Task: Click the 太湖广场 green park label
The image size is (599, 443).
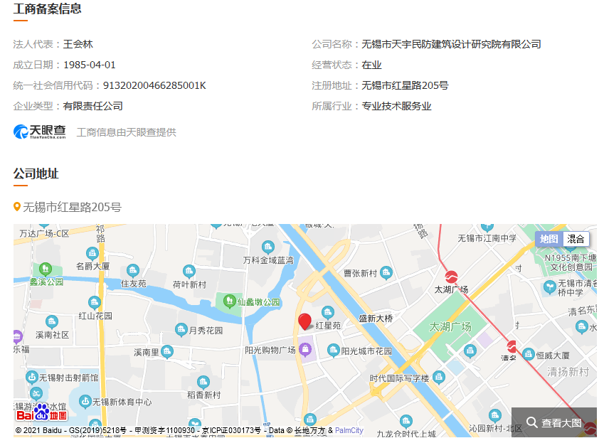Action: [450, 327]
